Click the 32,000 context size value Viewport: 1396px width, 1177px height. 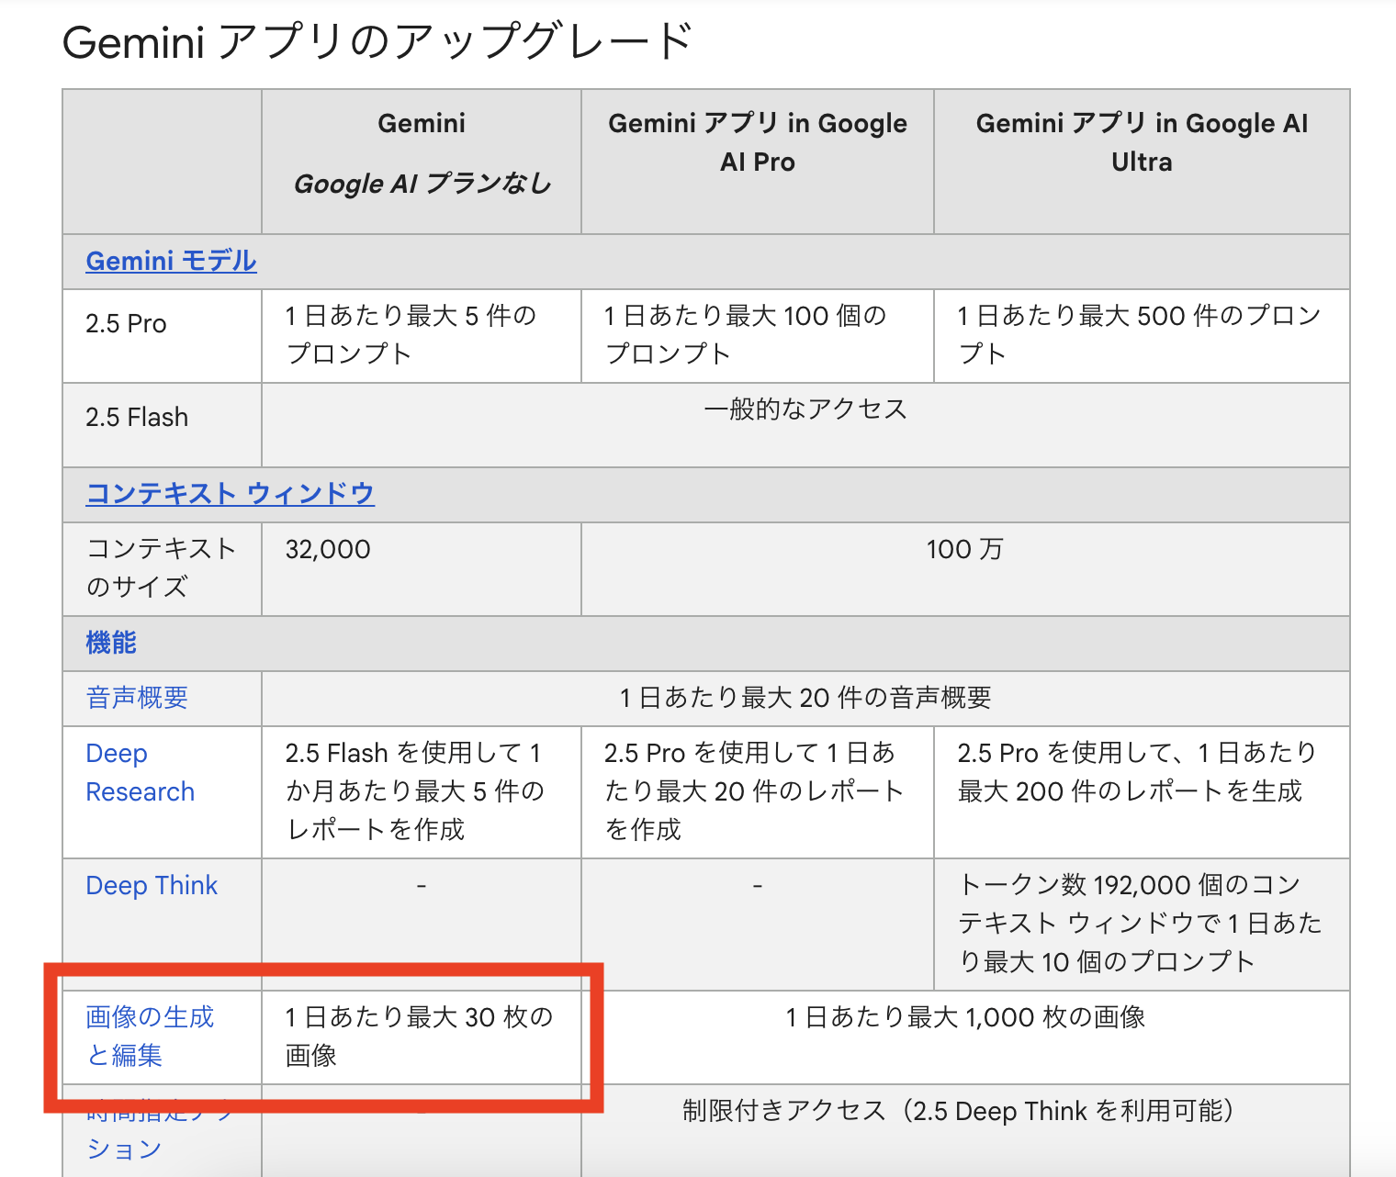point(328,549)
